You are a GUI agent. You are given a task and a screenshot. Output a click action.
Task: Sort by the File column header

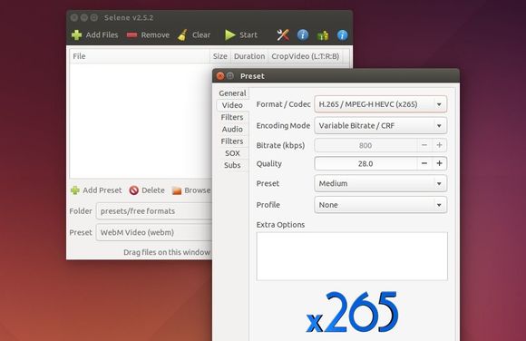[140, 56]
